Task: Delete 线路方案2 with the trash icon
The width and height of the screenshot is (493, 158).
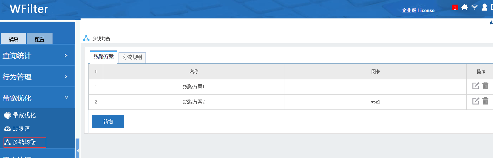Action: [486, 101]
